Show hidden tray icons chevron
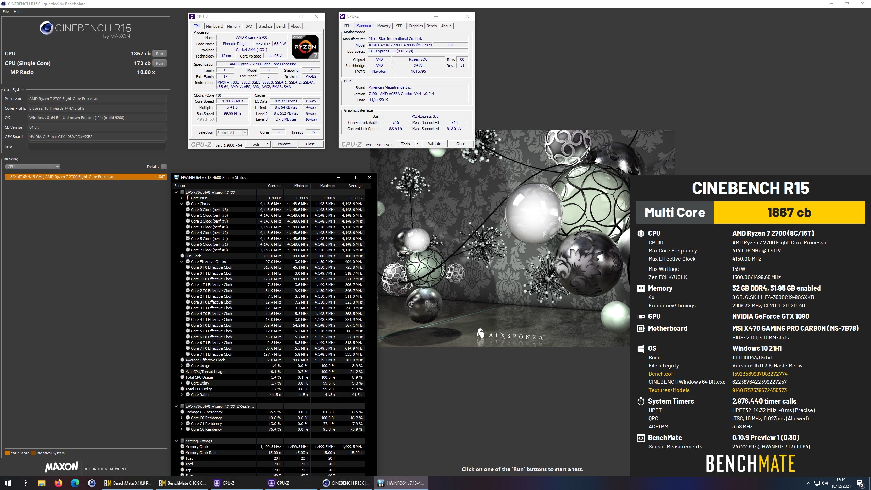This screenshot has width=871, height=490. click(x=809, y=483)
